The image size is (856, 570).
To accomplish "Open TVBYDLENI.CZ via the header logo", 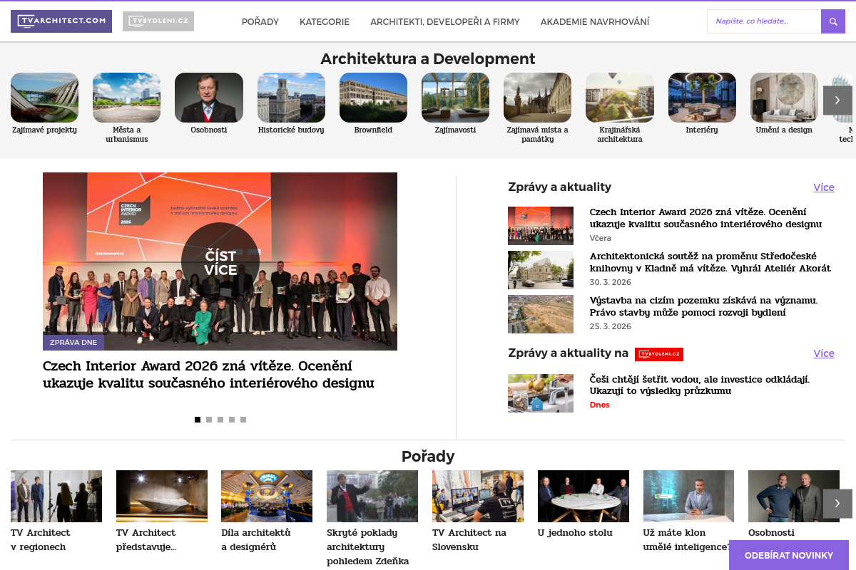I will click(158, 21).
